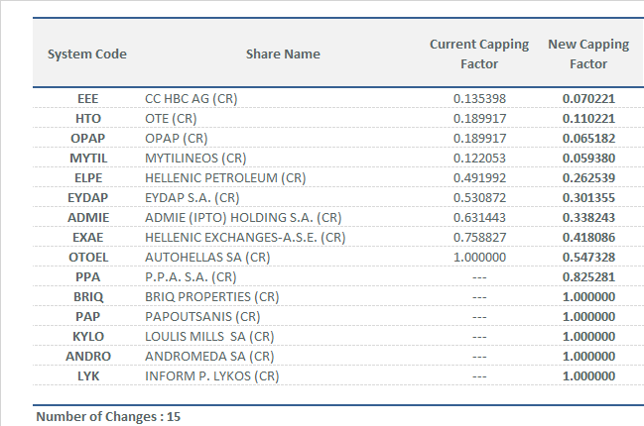Click PPA new capping factor 0.825281
The image size is (644, 426).
click(x=588, y=277)
